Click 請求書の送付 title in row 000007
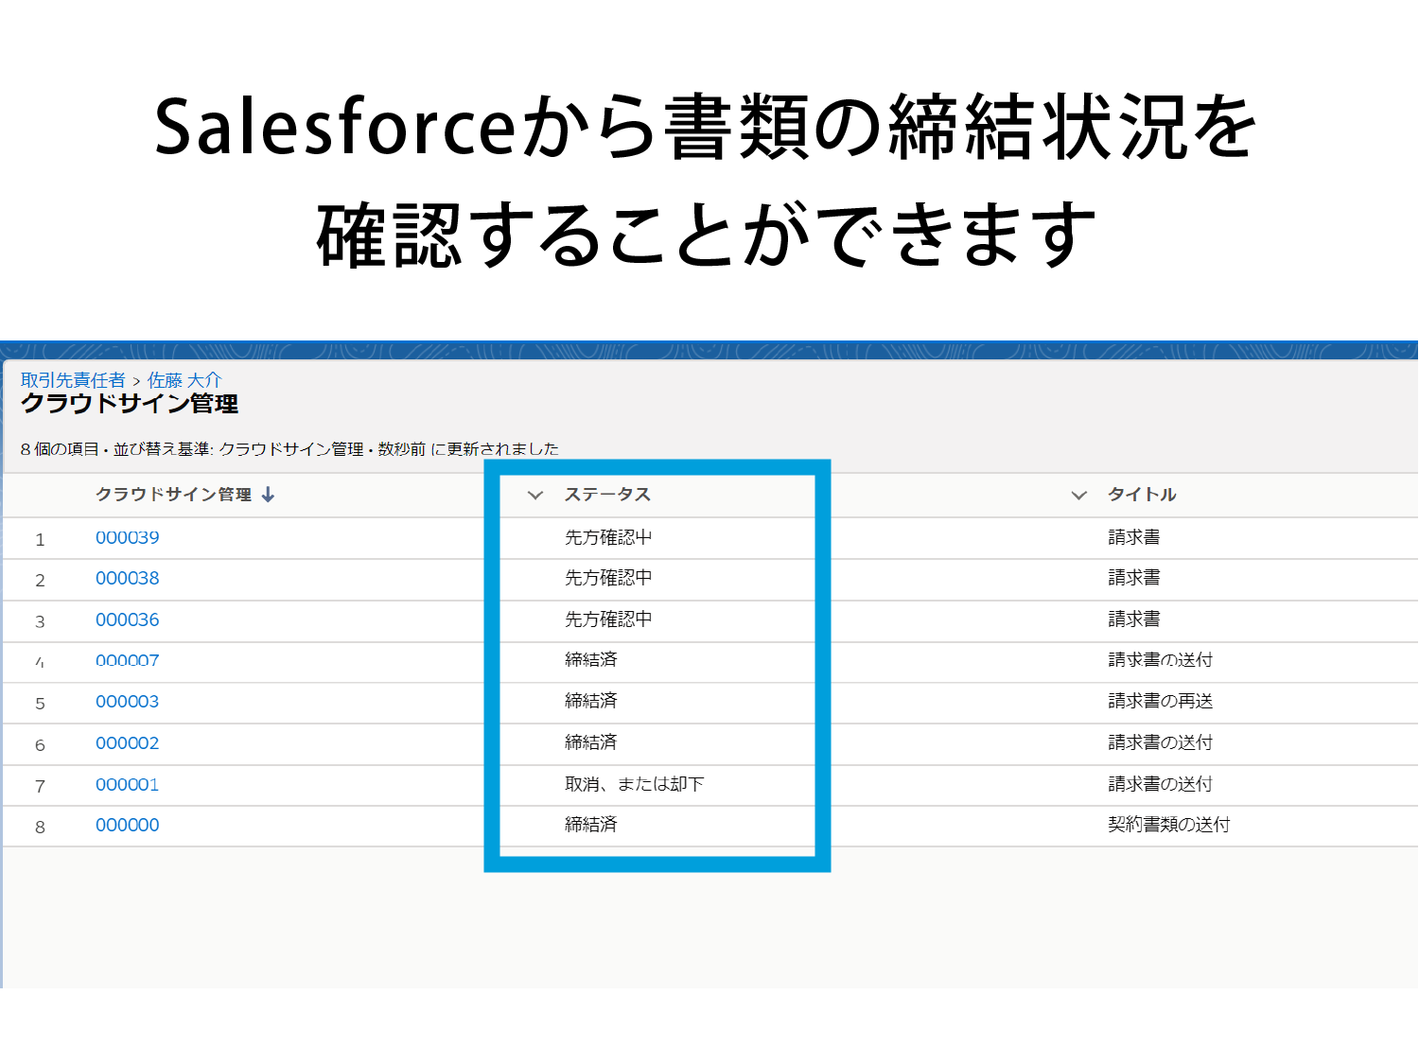Screen dimensions: 1419x1064 (1161, 660)
